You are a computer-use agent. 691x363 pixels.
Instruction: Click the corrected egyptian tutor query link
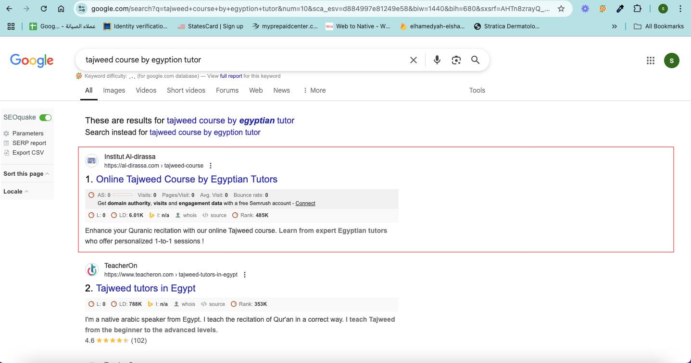[230, 121]
